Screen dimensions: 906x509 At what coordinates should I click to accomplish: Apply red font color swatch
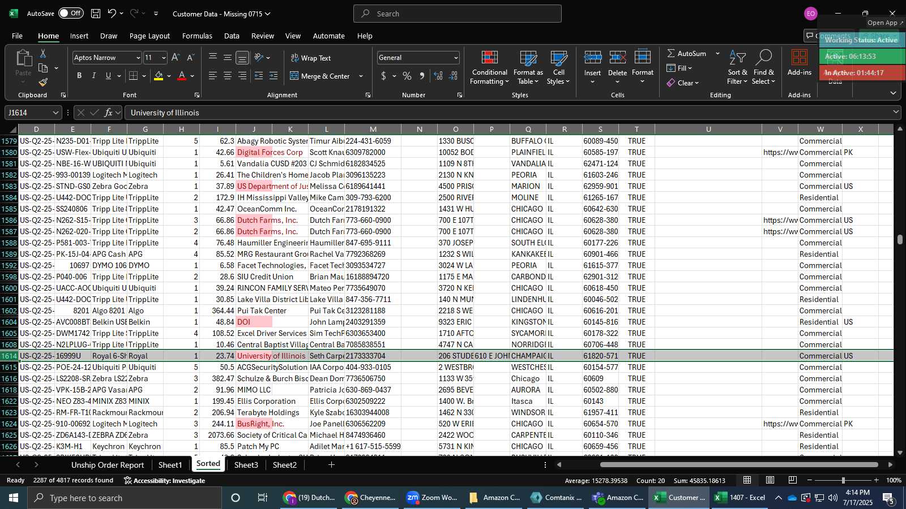(x=182, y=76)
